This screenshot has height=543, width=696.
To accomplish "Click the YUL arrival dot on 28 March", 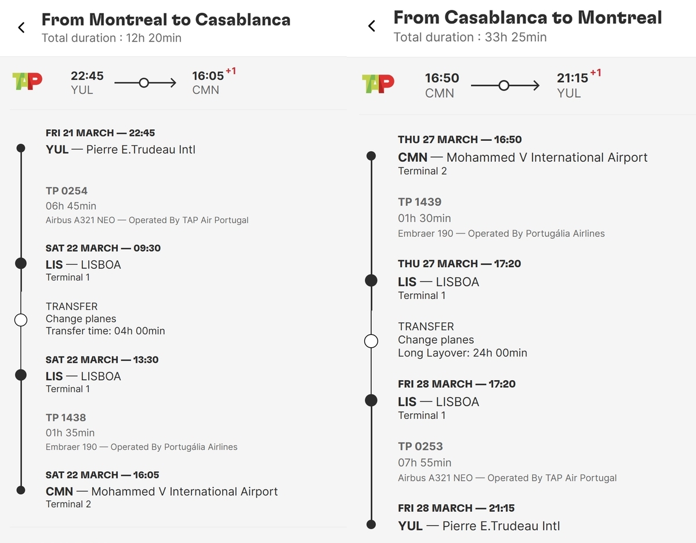I will click(x=371, y=524).
